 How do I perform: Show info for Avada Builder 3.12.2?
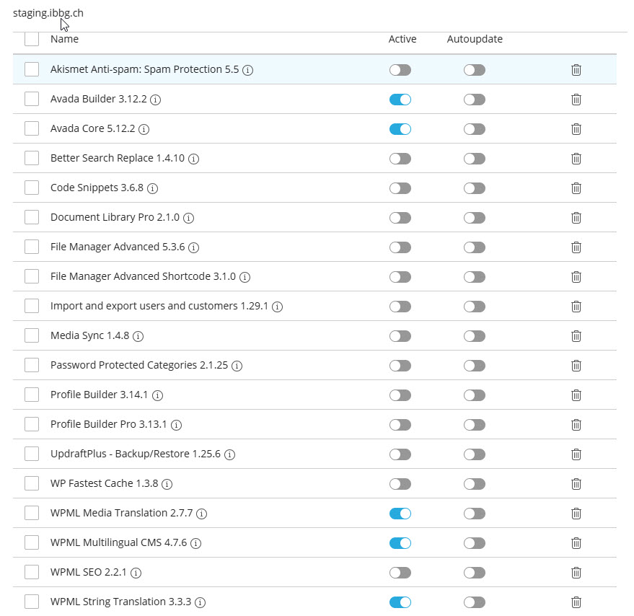click(155, 100)
